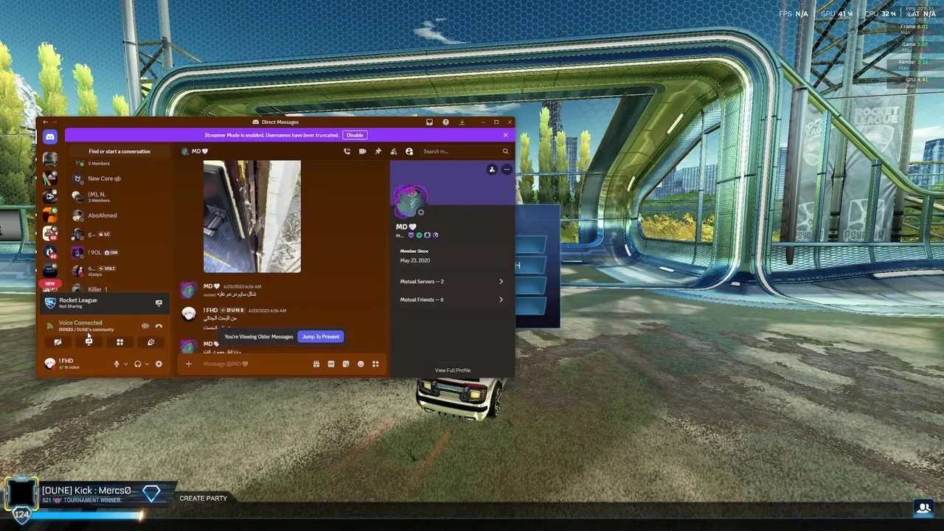Open AboAhmed direct message
The image size is (944, 531).
[x=119, y=215]
